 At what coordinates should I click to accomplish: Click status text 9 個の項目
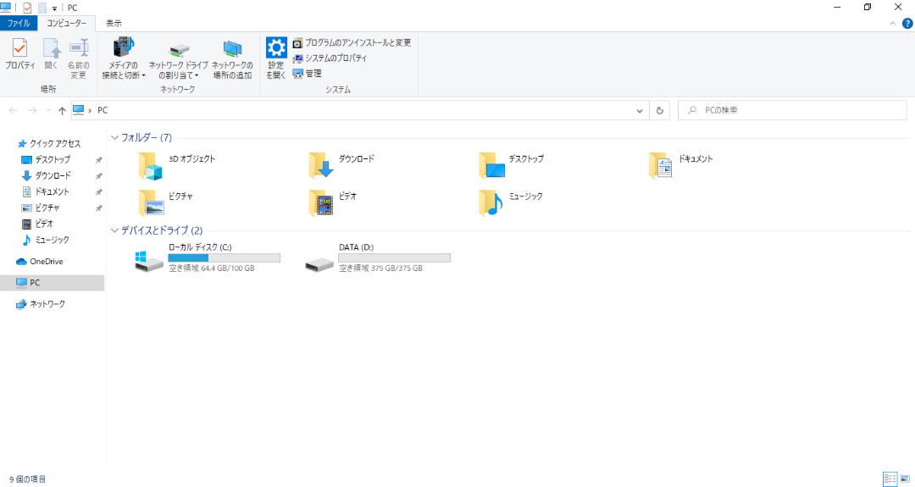(x=27, y=479)
